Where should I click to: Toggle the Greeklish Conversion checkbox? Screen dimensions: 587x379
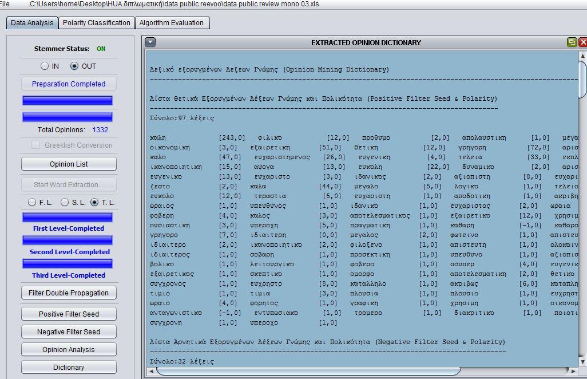(x=35, y=145)
